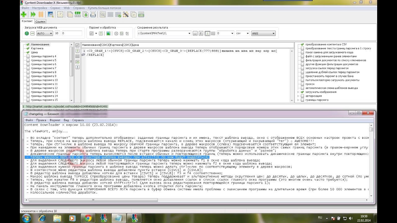Click the T icon beside template editor

point(78,50)
